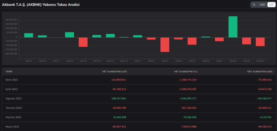Click the Akbank T.A.Ş. (AKBNK) page title
The height and width of the screenshot is (131, 277).
41,5
